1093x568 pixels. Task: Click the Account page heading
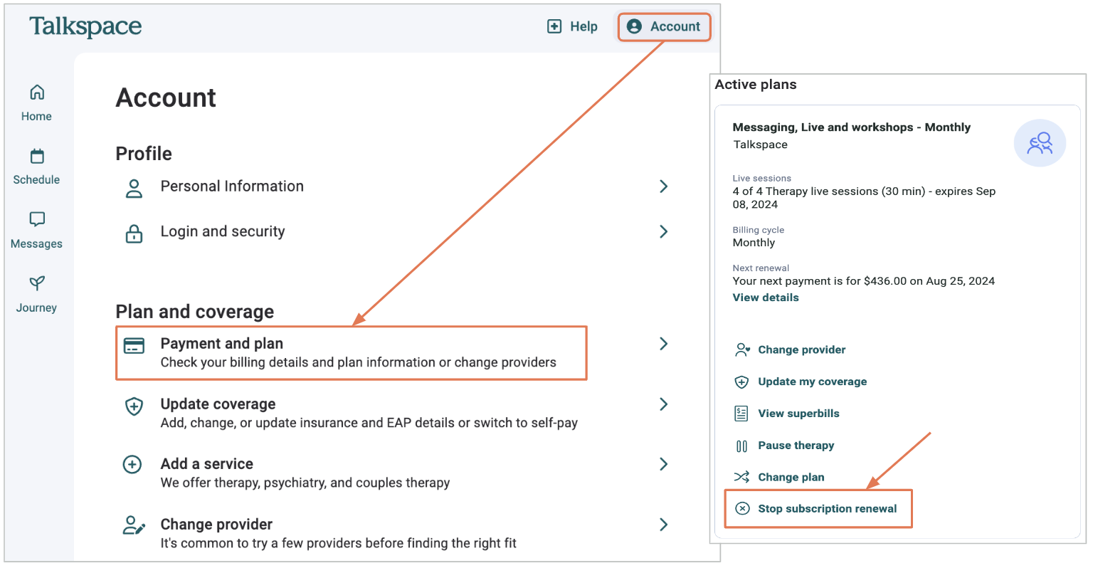(x=166, y=98)
